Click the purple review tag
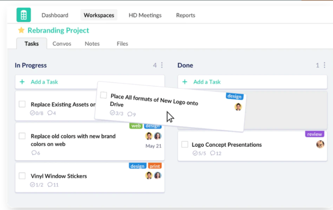Image resolution: width=333 pixels, height=210 pixels. coord(314,134)
